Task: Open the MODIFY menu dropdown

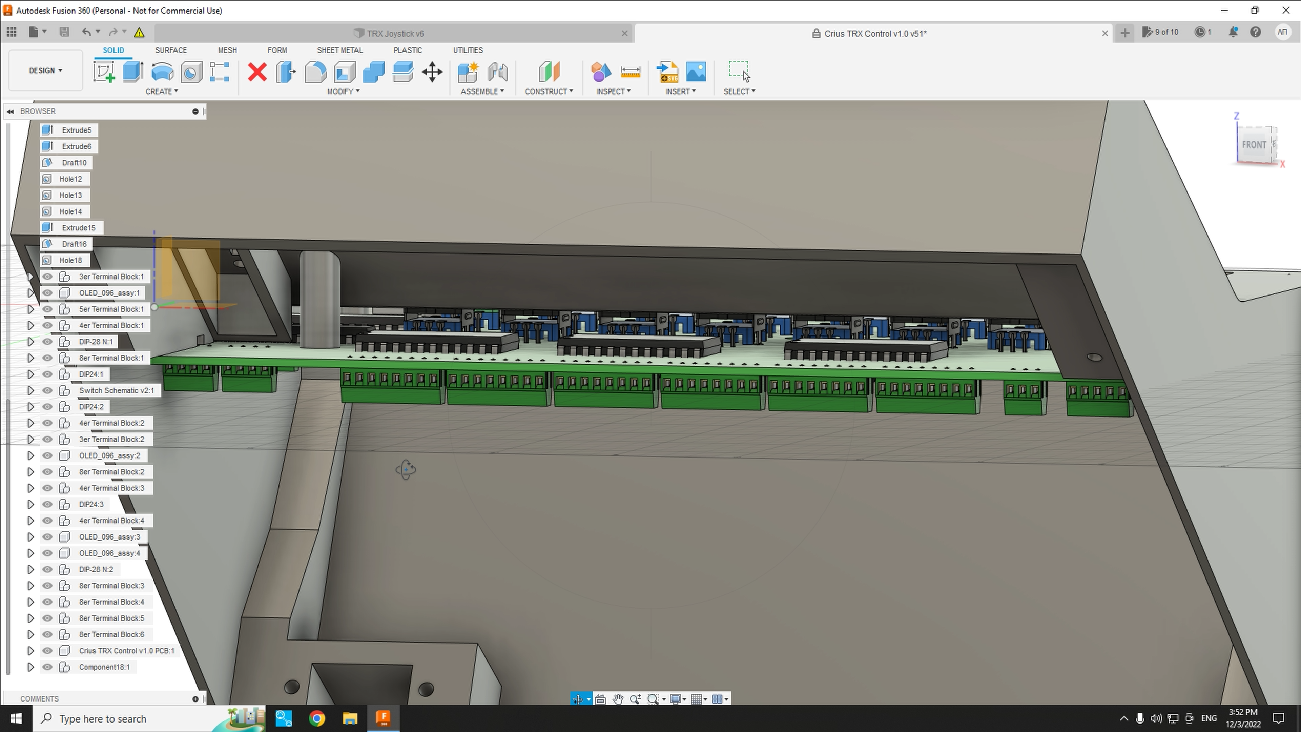Action: (343, 91)
